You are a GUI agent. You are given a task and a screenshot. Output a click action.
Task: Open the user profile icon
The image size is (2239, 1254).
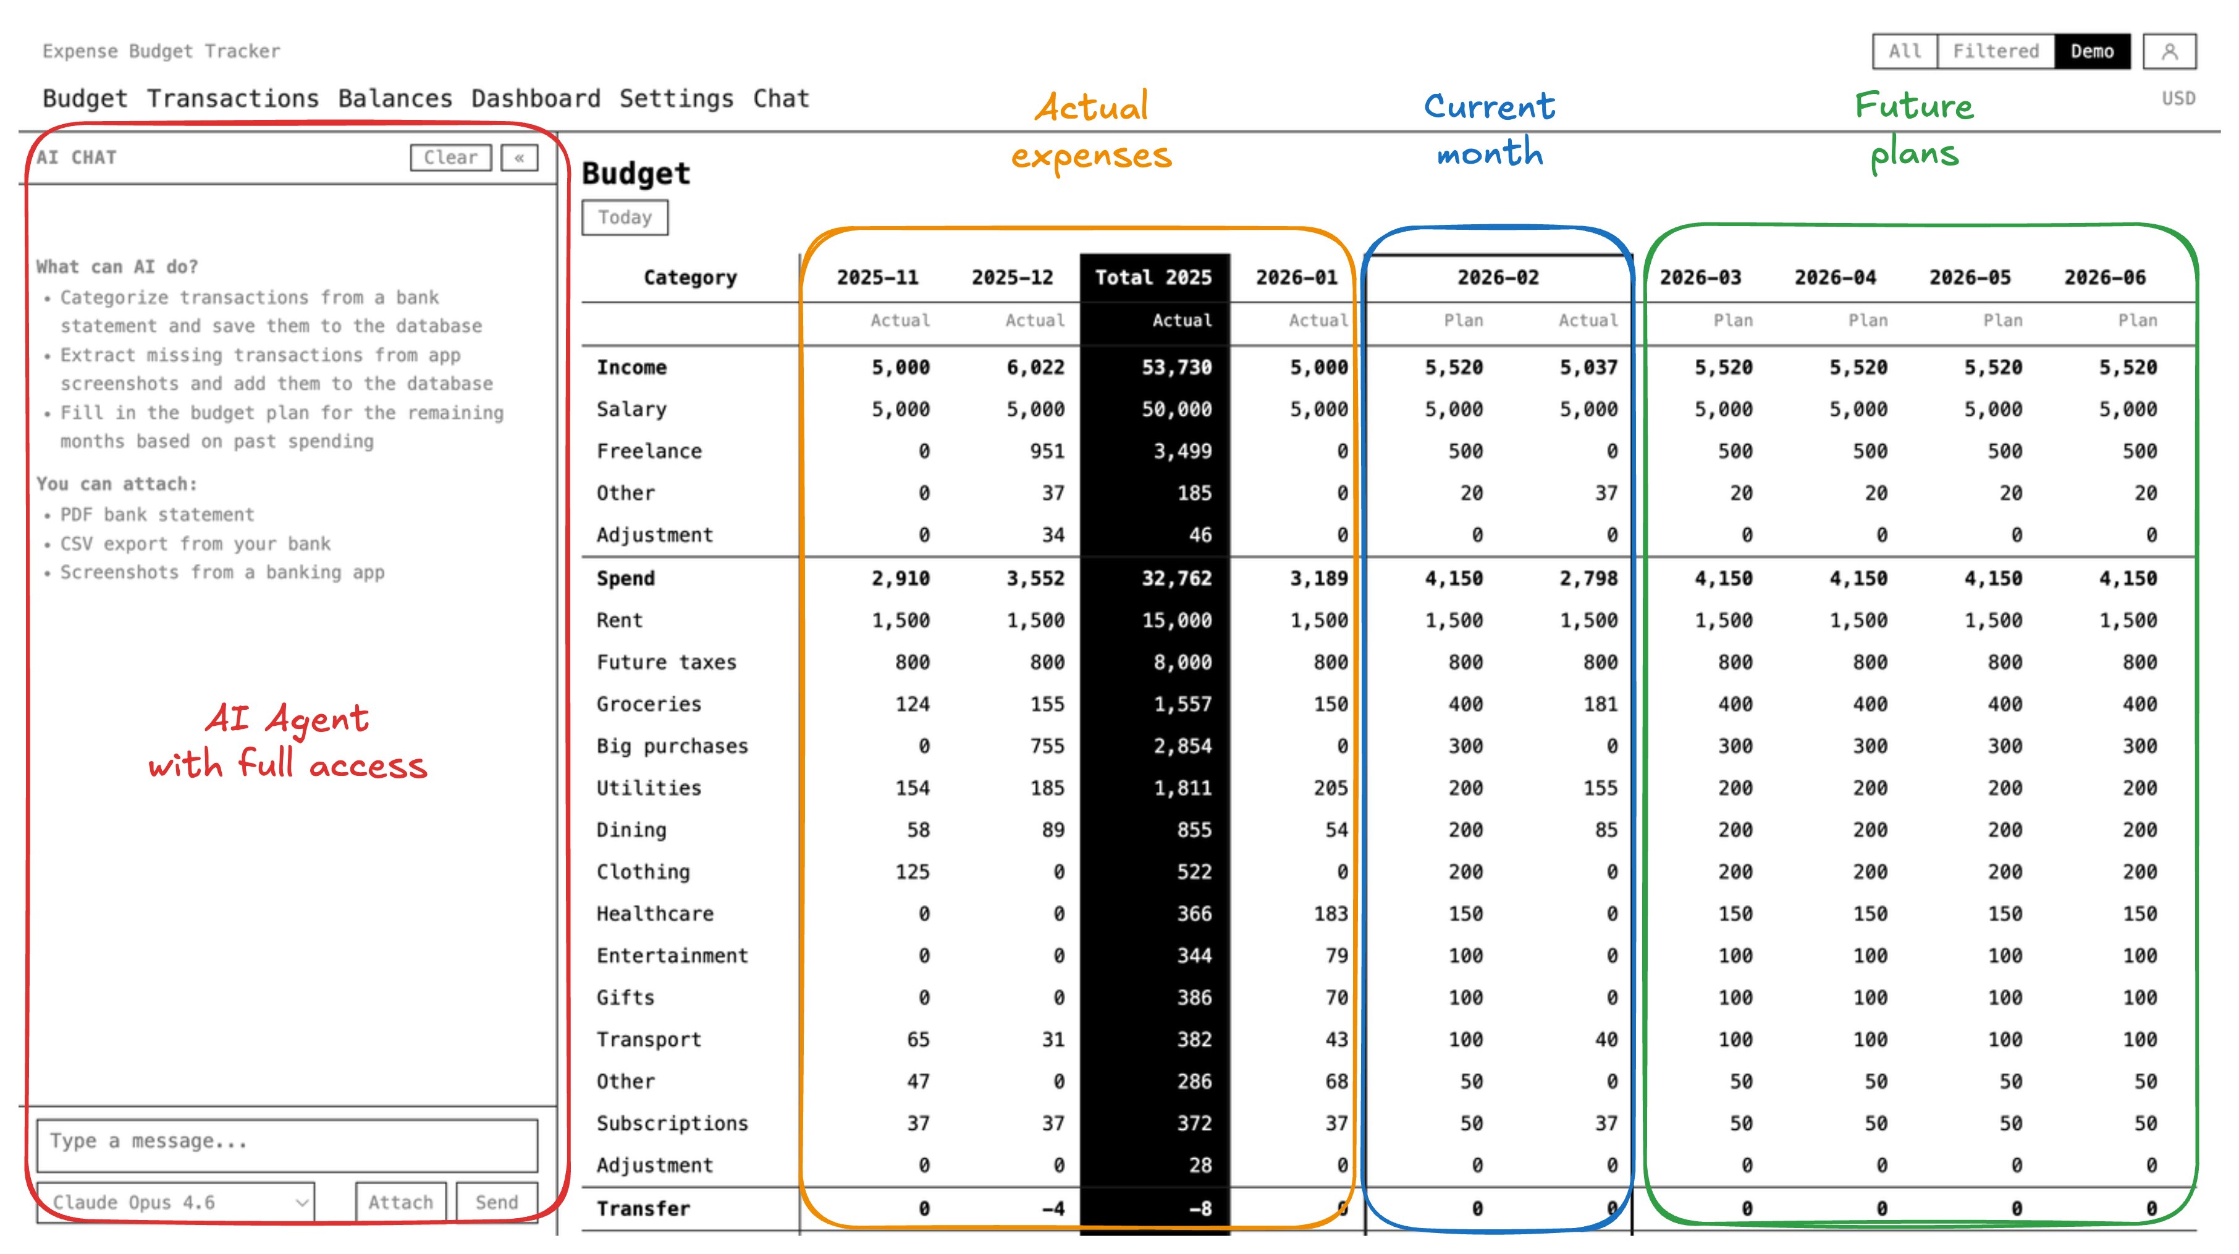coord(2171,51)
